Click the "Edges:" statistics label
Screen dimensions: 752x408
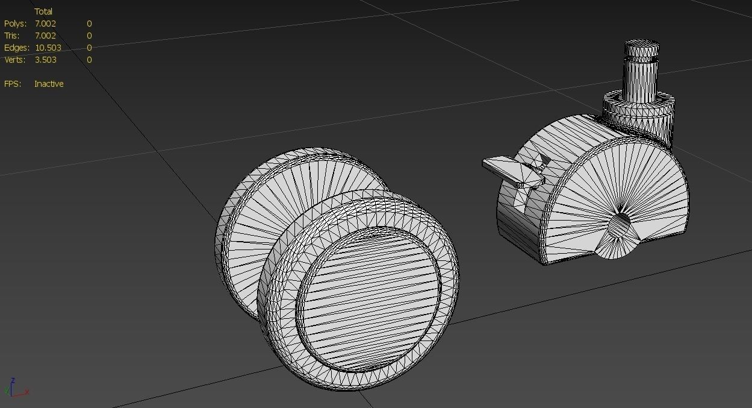17,48
